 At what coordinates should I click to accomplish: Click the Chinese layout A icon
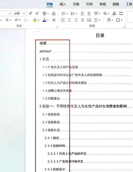(x=96, y=14)
